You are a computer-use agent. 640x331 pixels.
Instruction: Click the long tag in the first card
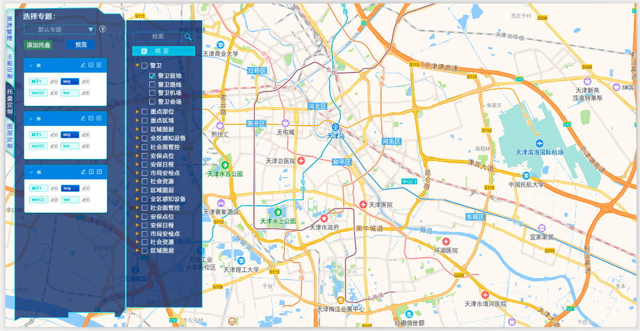coord(70,82)
